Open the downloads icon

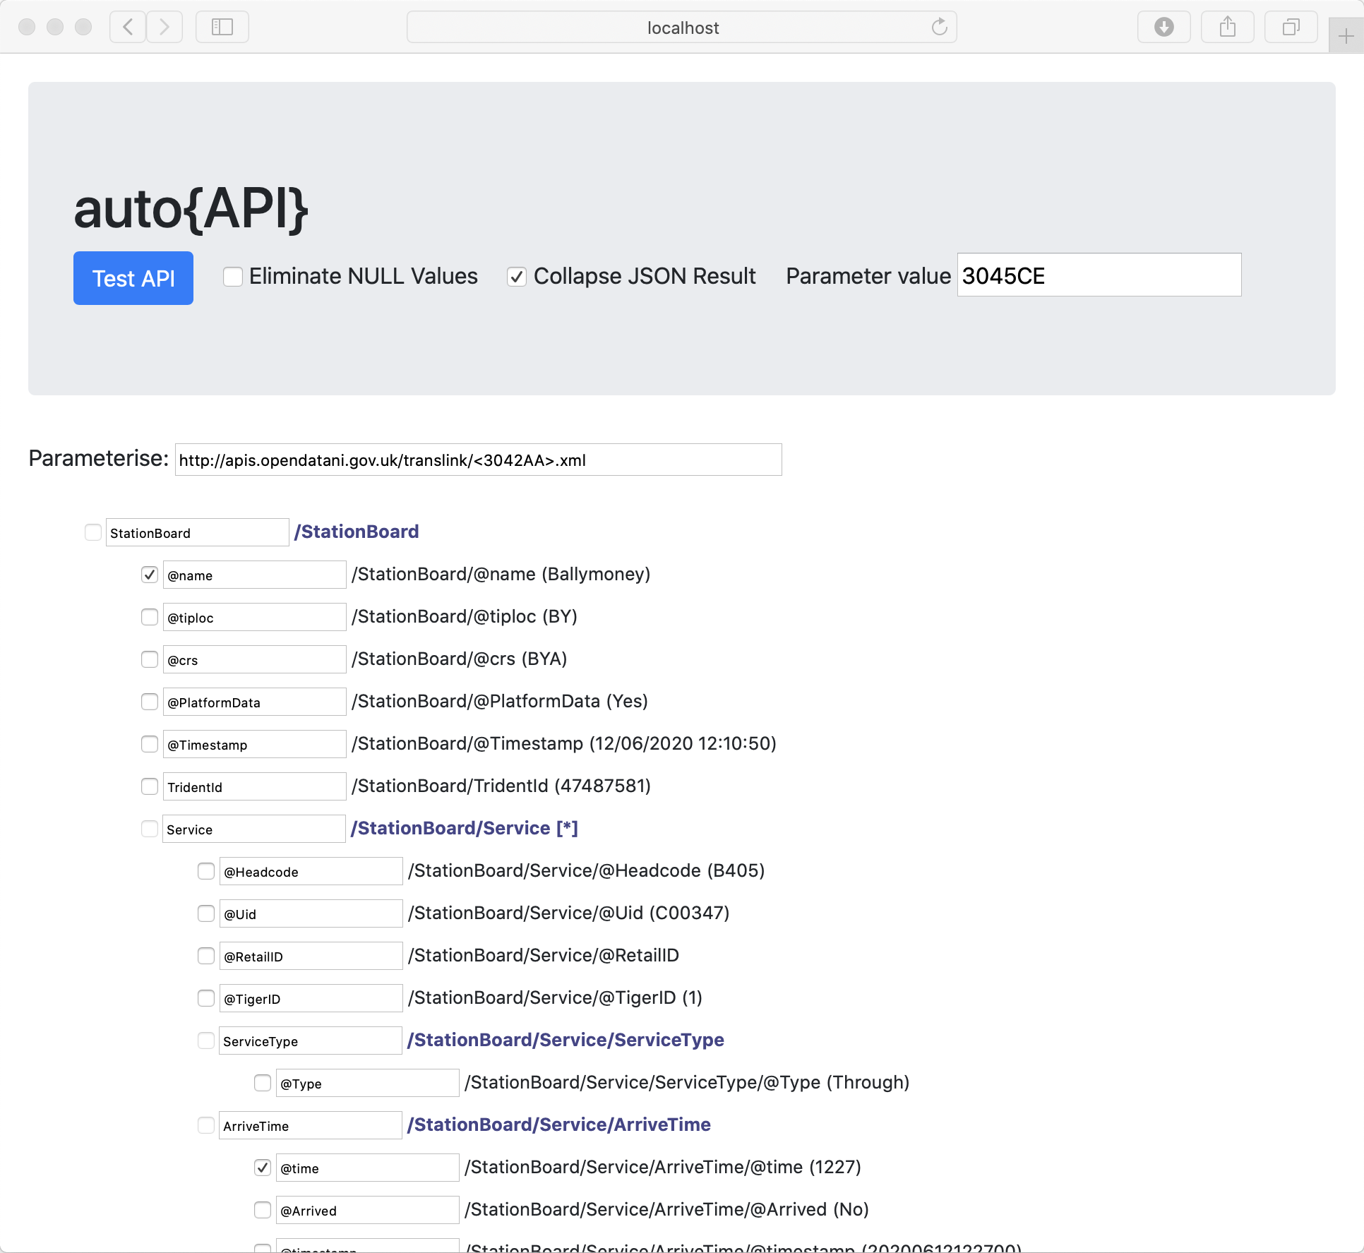pyautogui.click(x=1163, y=28)
